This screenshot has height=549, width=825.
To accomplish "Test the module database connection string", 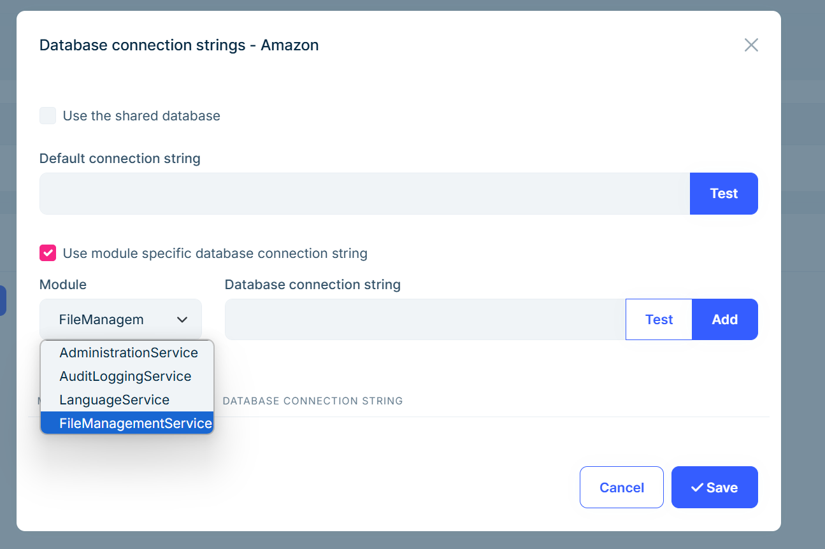I will [x=659, y=320].
